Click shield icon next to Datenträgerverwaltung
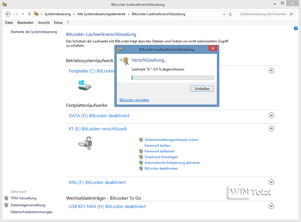301x222 pixels. coord(6,205)
